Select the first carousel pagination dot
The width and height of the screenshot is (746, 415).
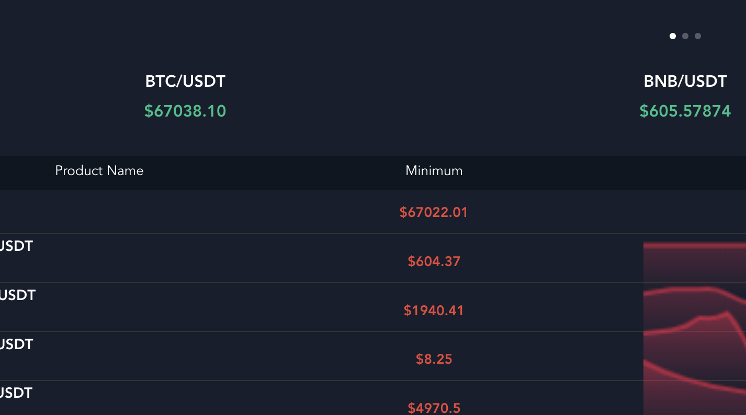(x=673, y=36)
